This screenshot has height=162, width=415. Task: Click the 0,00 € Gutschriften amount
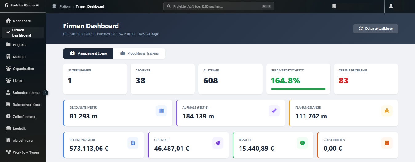[333, 148]
